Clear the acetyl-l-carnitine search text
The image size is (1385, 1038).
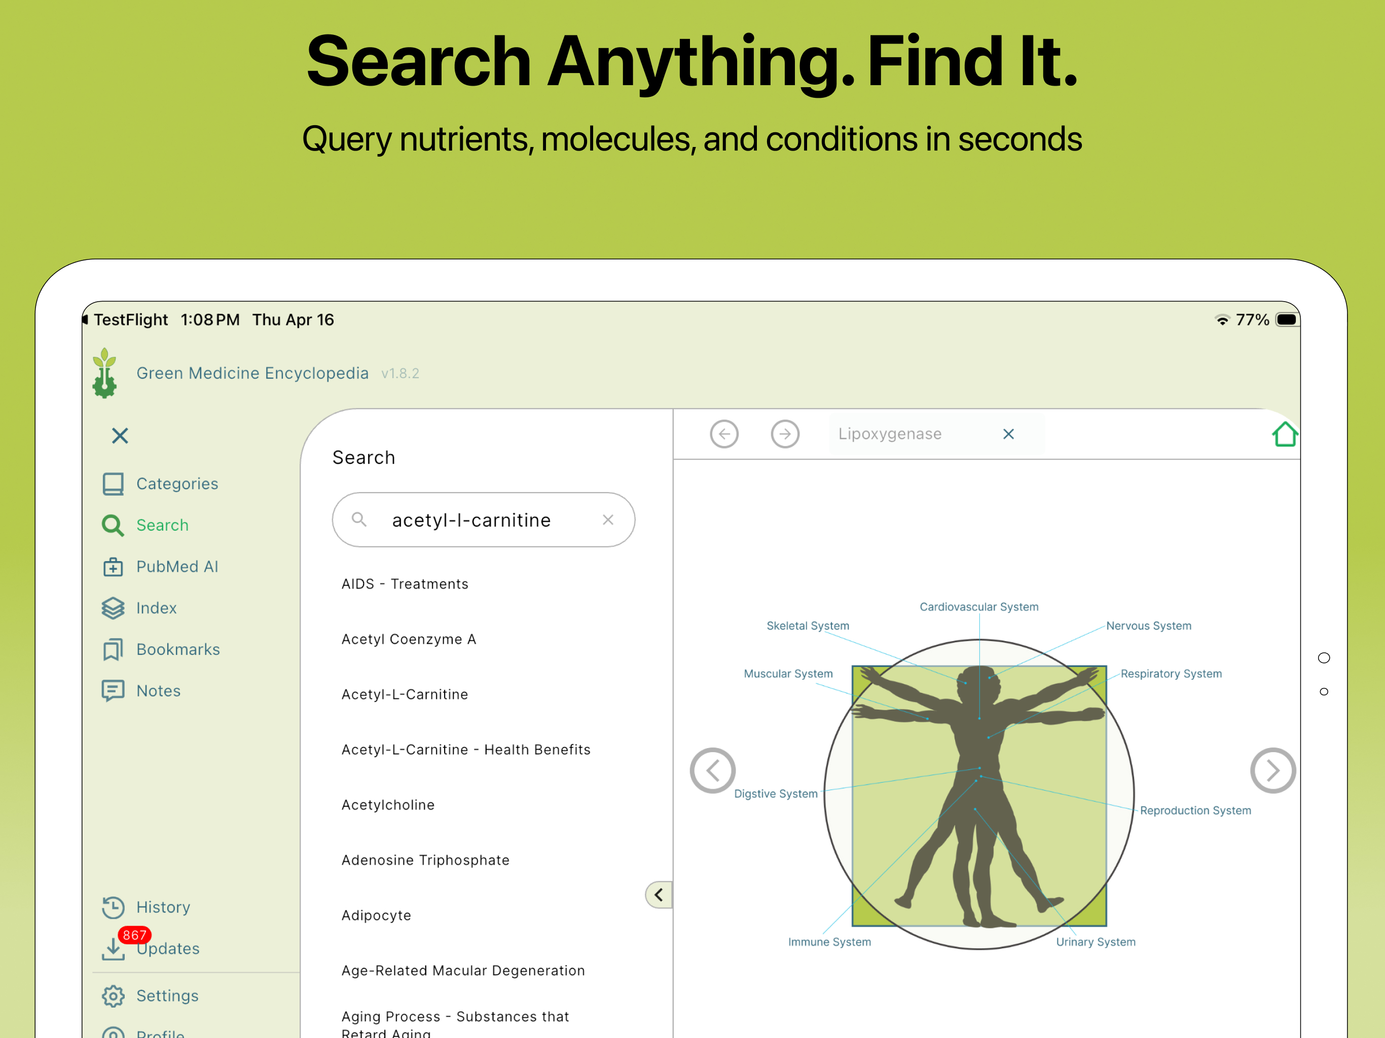pyautogui.click(x=607, y=520)
